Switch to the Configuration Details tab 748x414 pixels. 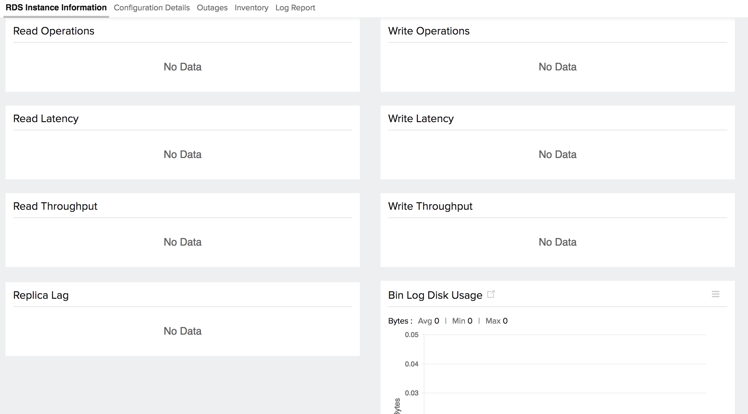click(x=152, y=8)
